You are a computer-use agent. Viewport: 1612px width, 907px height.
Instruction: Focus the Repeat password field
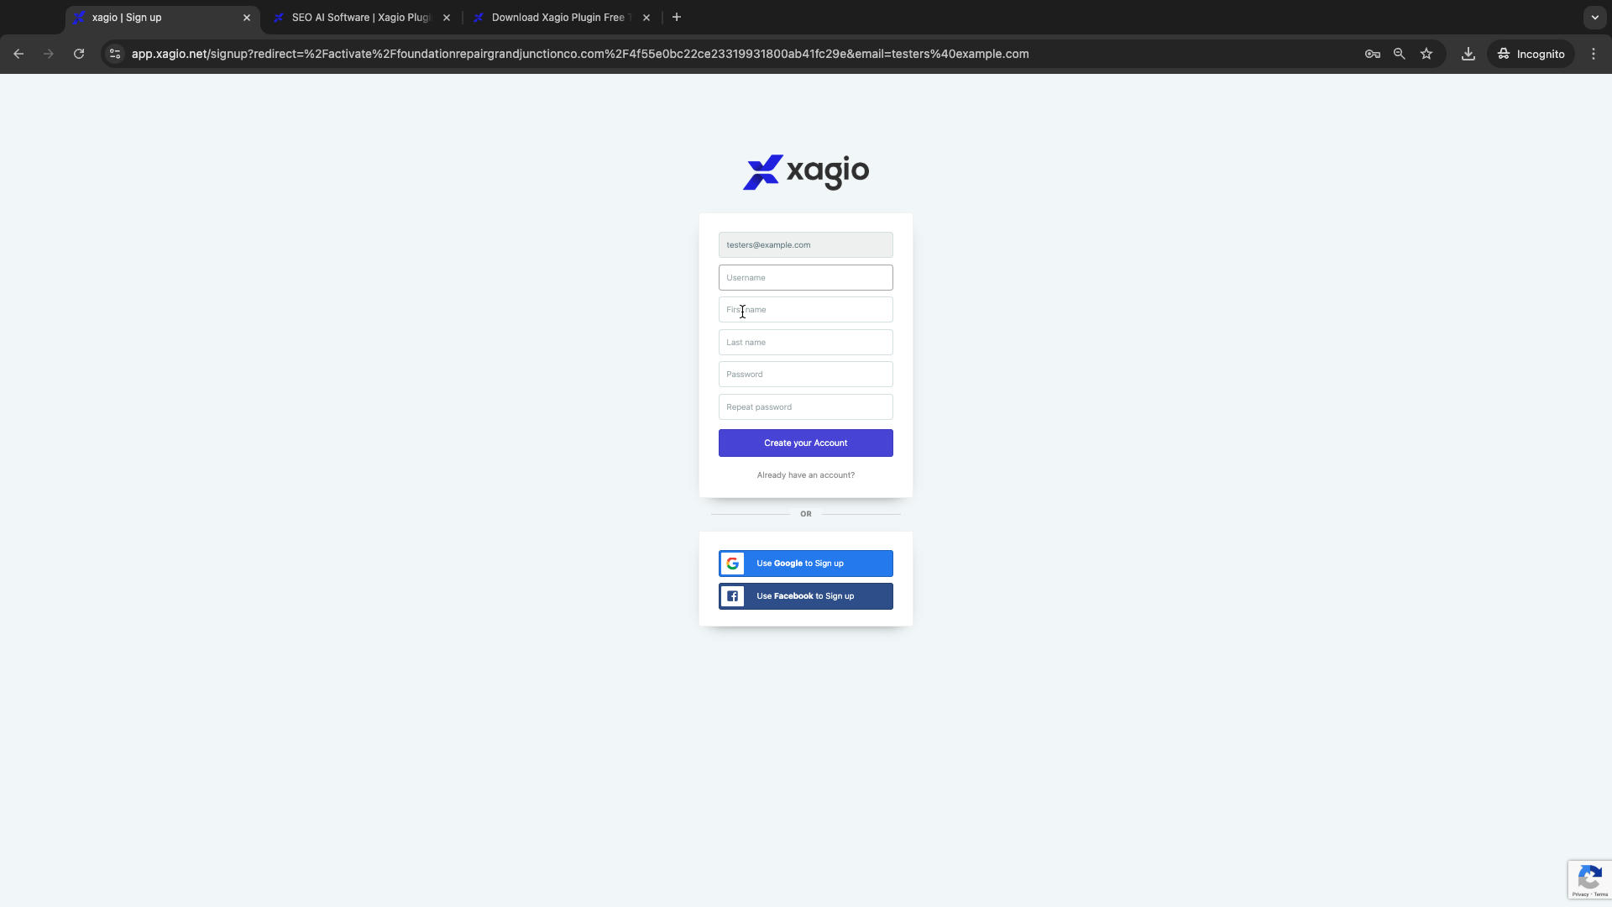(x=806, y=407)
